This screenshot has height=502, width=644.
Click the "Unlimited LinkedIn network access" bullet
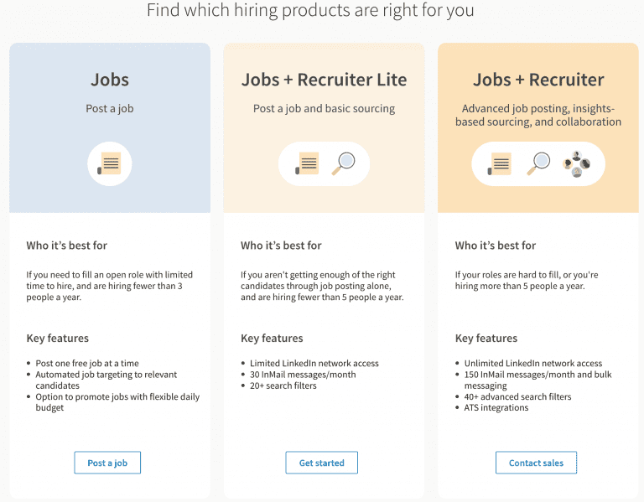(x=533, y=364)
